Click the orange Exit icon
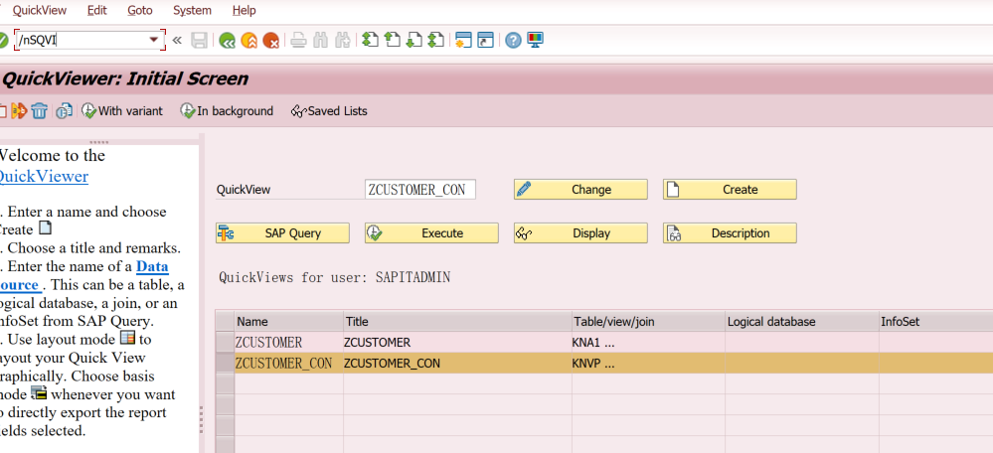Image resolution: width=993 pixels, height=453 pixels. [248, 41]
